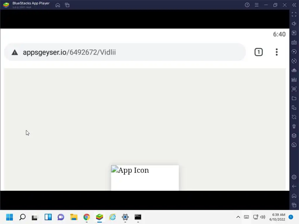Open the play-circle sync icon in sidebar
The height and width of the screenshot is (224, 299).
tap(294, 52)
